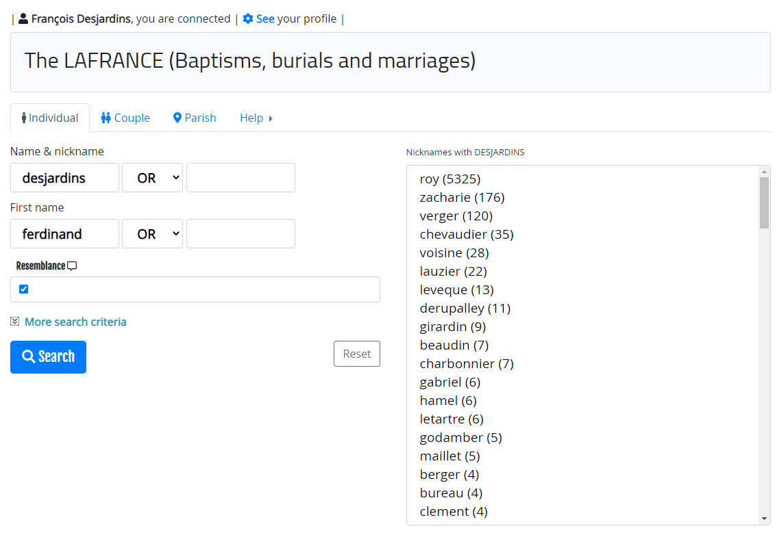Select nickname hamel (6)
The width and height of the screenshot is (777, 533).
click(449, 400)
